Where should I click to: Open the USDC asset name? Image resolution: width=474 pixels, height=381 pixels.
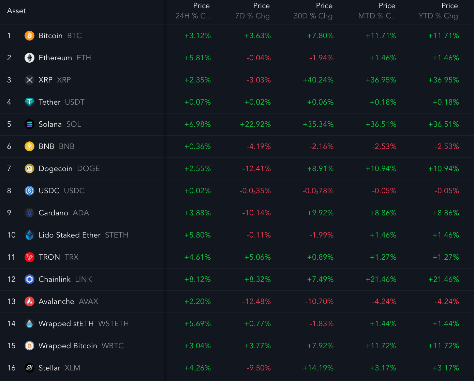[x=61, y=191]
